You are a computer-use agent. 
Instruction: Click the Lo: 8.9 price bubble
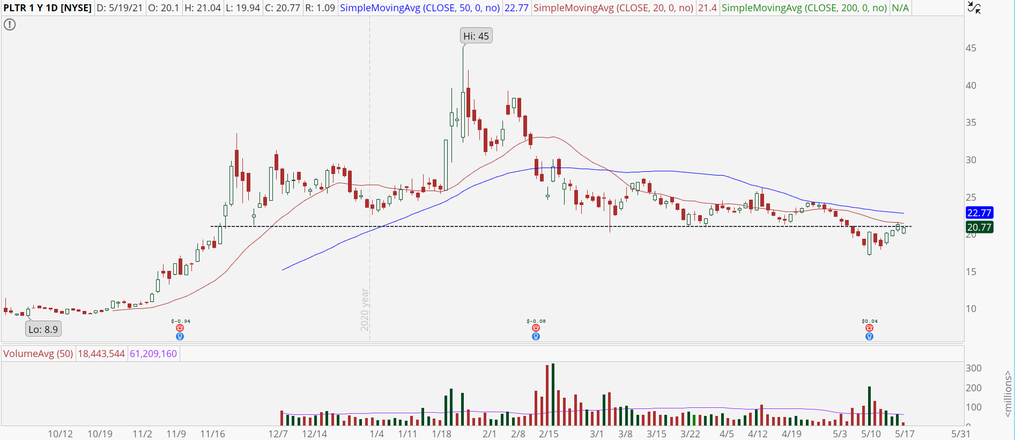click(43, 329)
